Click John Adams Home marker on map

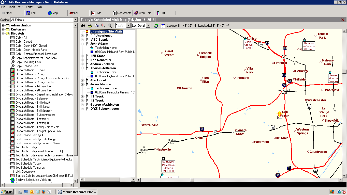click(x=248, y=43)
